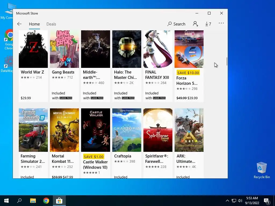
Task: Open the World War Z cover art
Action: [33, 49]
